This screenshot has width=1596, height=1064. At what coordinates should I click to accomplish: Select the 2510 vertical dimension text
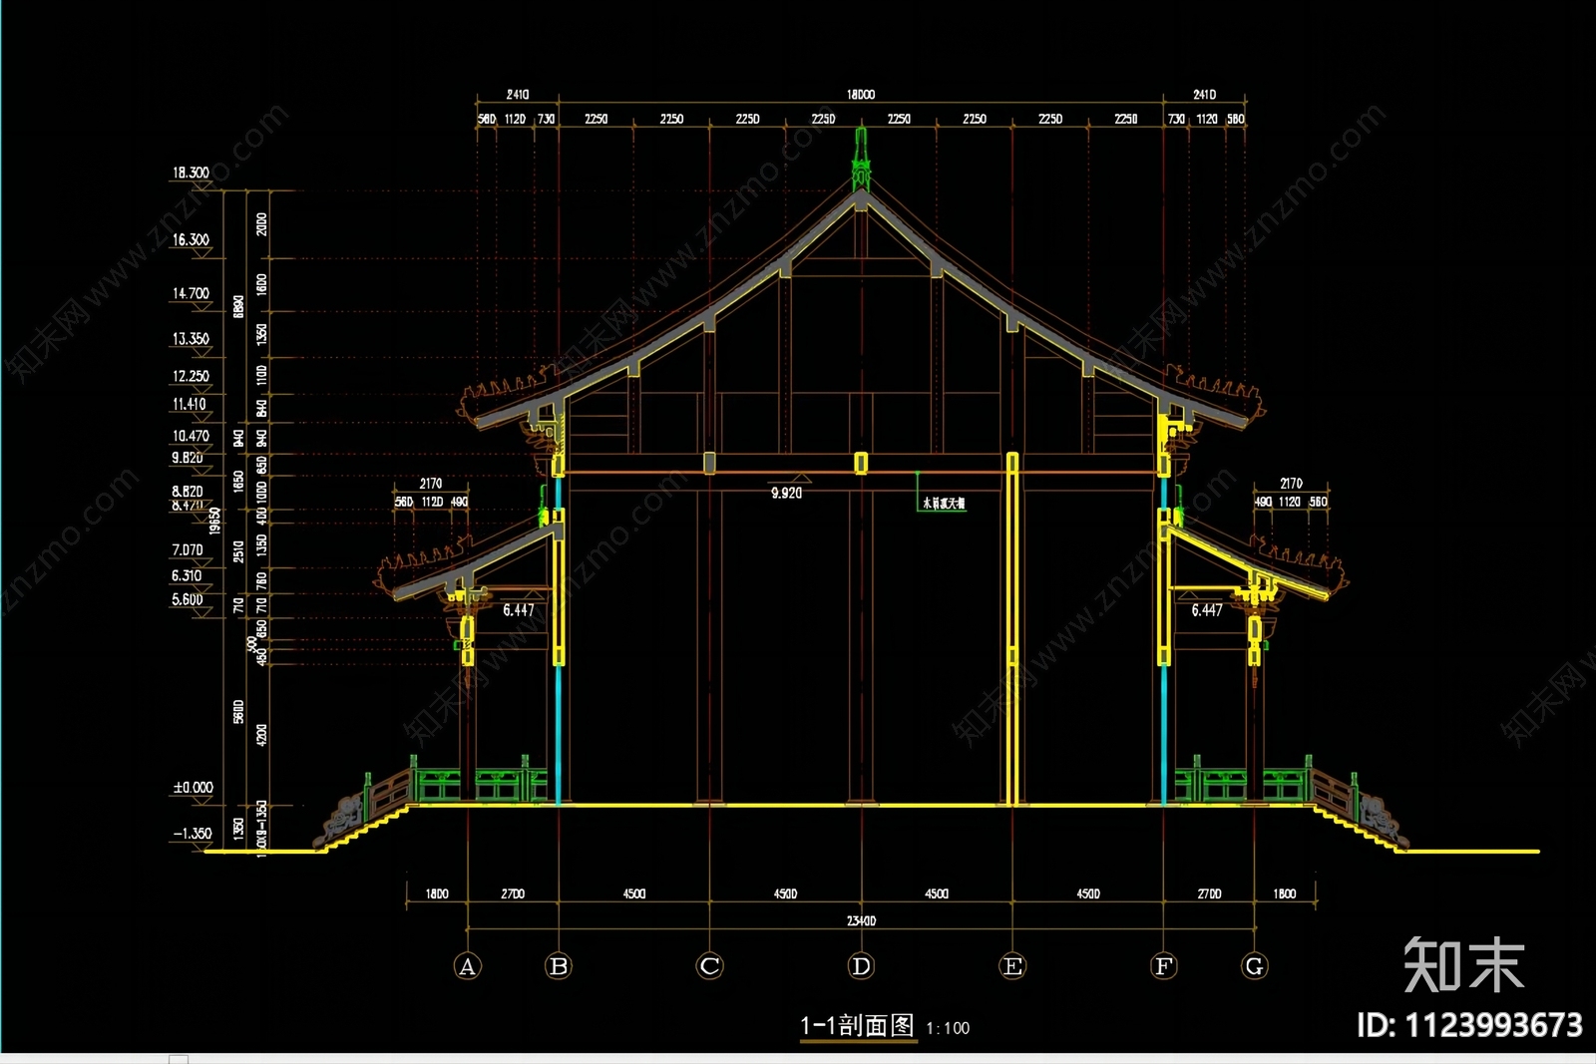tap(238, 551)
